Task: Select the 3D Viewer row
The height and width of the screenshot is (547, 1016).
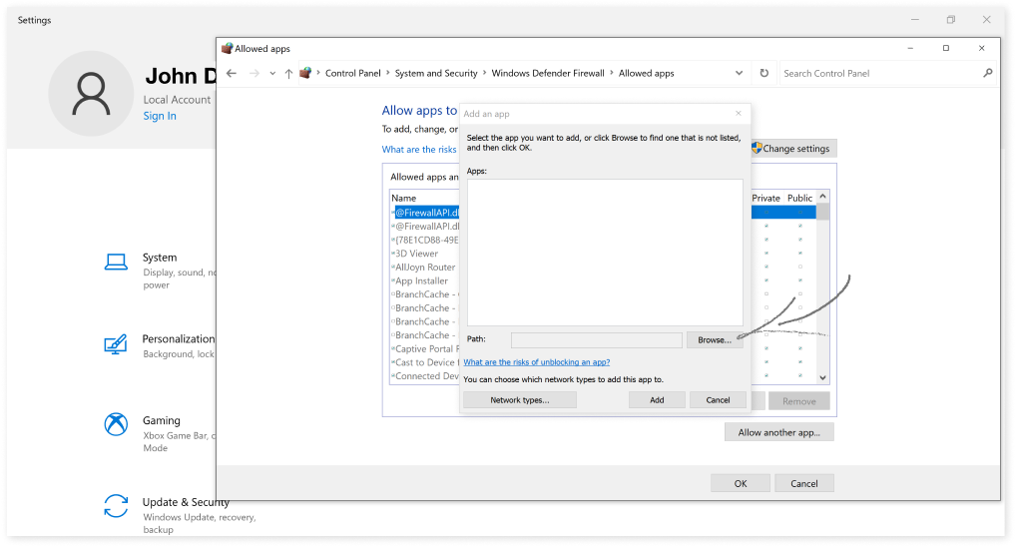Action: click(x=416, y=254)
